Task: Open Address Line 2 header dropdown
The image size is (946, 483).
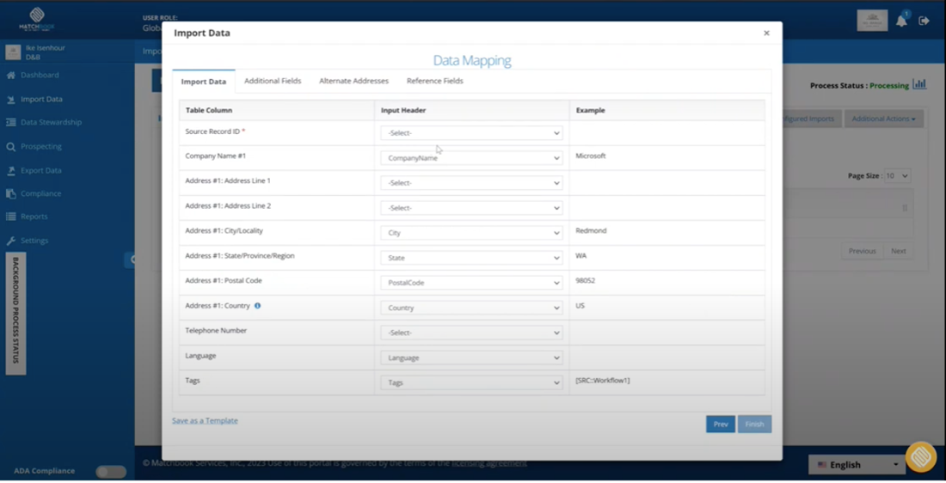Action: tap(472, 208)
